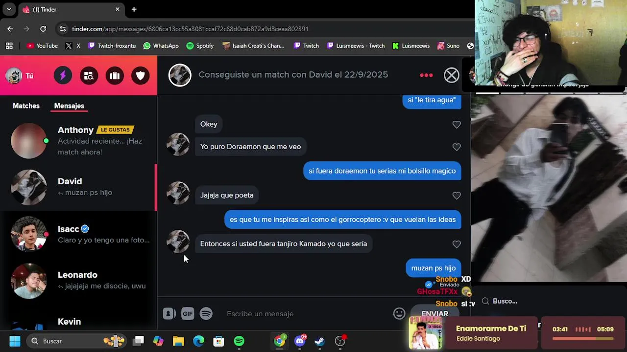Close the conversation with the X circle
This screenshot has width=627, height=352.
pyautogui.click(x=452, y=75)
